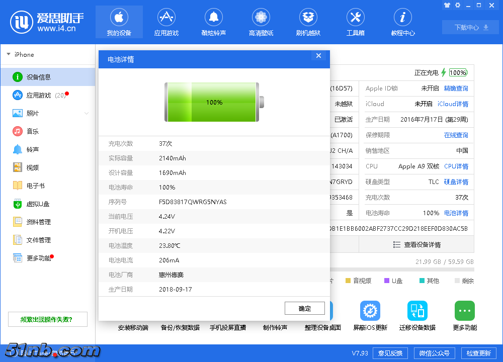Screen dimensions: 503x362
Task: Visit the 教程中心 tutorial center
Action: click(x=402, y=22)
